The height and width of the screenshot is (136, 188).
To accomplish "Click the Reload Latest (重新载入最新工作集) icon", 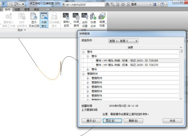I will pos(9,20).
